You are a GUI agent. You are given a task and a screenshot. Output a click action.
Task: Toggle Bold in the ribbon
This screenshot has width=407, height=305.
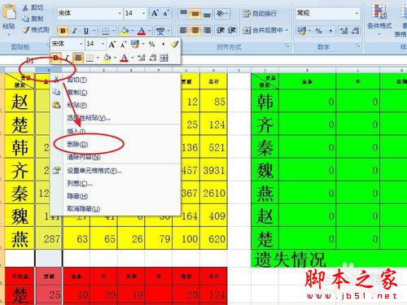tap(63, 31)
